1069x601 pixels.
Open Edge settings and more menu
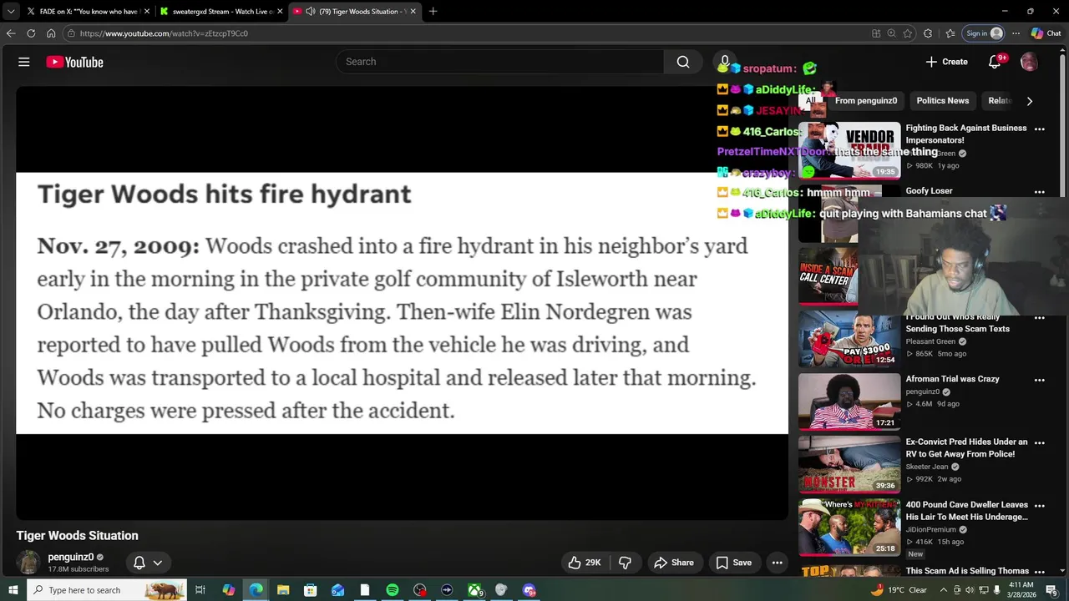click(x=1016, y=33)
